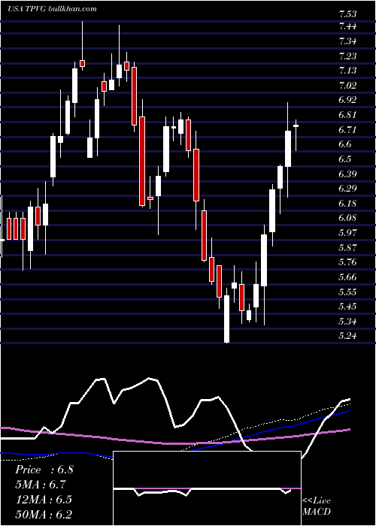This screenshot has width=376, height=526.
Task: Click the 6.71 price axis label
Action: [347, 129]
